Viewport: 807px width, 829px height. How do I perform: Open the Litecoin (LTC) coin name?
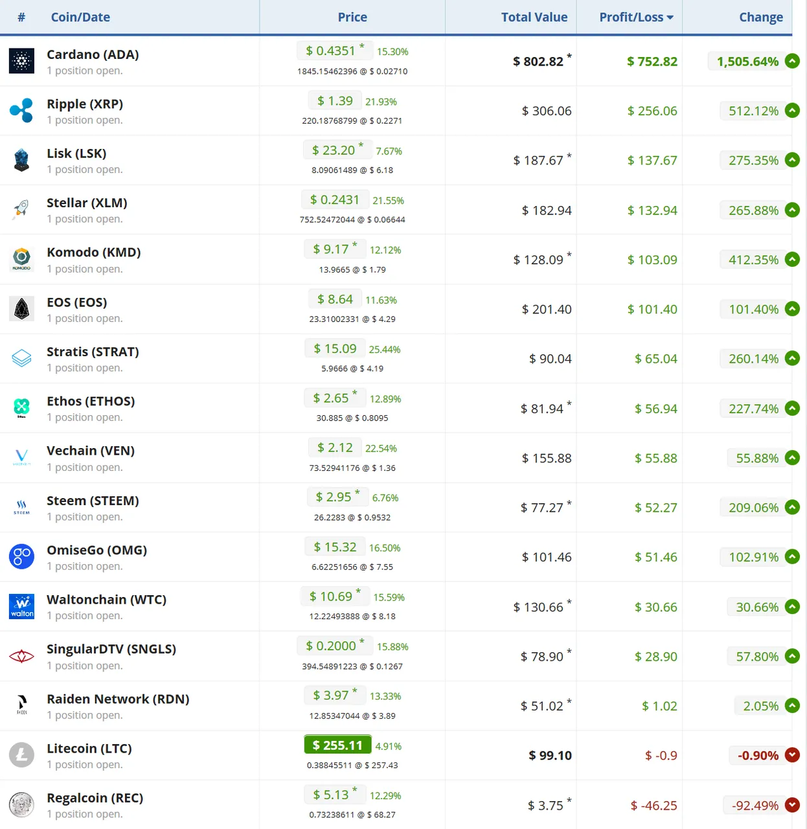click(89, 749)
